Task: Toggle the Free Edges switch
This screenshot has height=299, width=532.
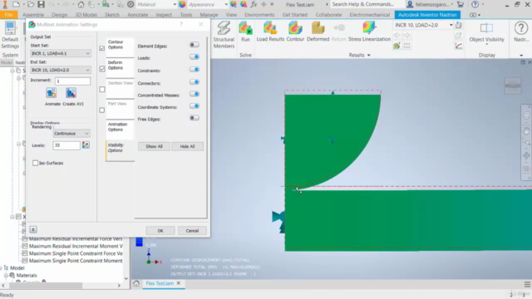Action: tap(194, 118)
